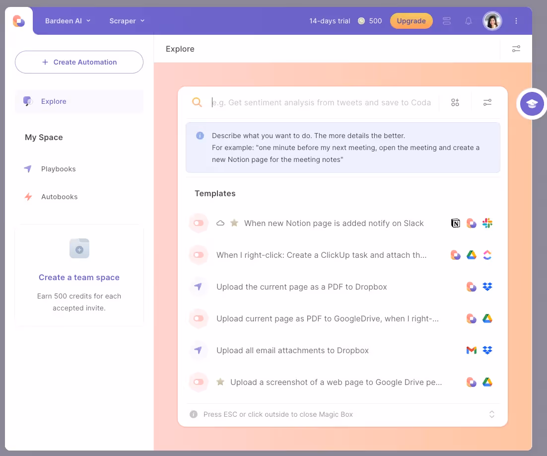Open the apps grid icon in Magic Box
547x456 pixels.
pos(455,102)
